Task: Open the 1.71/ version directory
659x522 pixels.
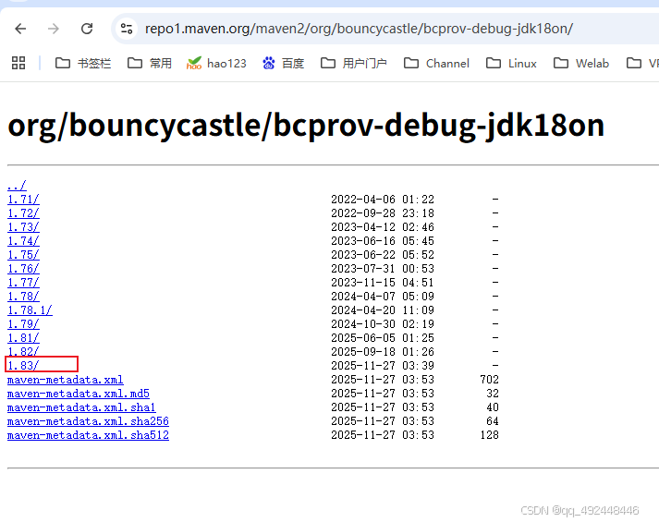Action: point(23,199)
